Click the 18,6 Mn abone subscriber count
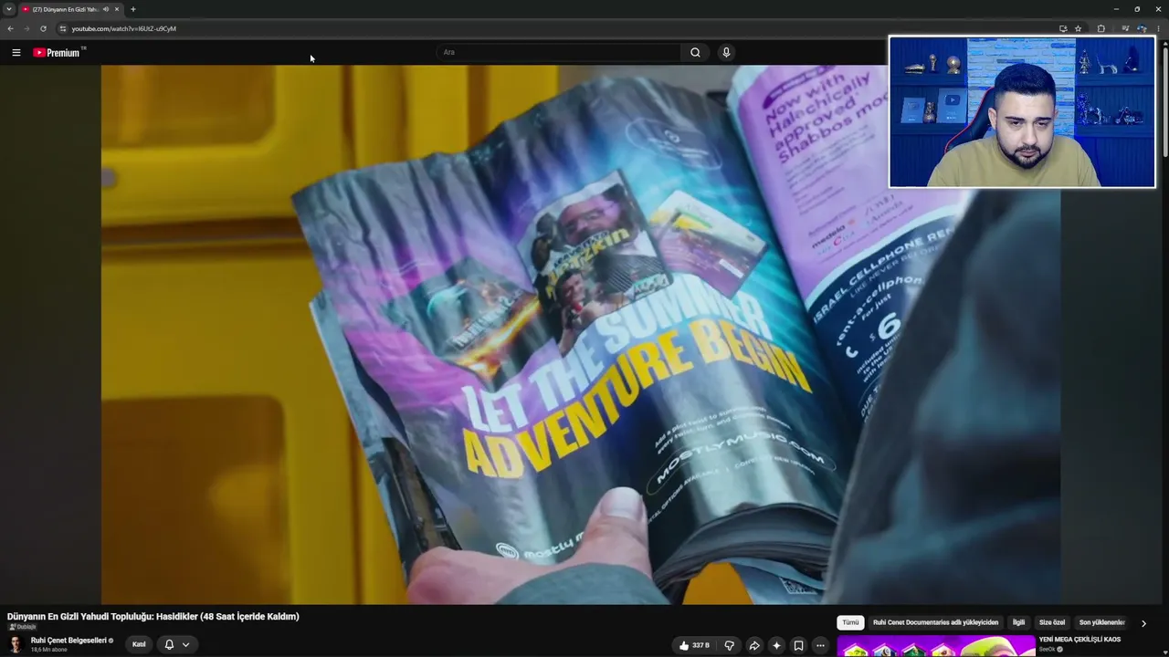Image resolution: width=1169 pixels, height=657 pixels. 49,650
